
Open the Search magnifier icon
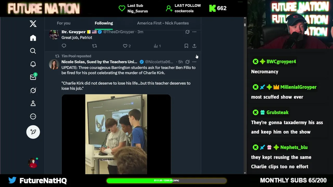click(x=33, y=51)
